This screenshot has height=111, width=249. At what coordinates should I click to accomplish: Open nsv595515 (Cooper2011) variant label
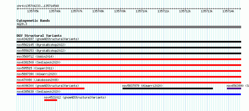[35, 68]
